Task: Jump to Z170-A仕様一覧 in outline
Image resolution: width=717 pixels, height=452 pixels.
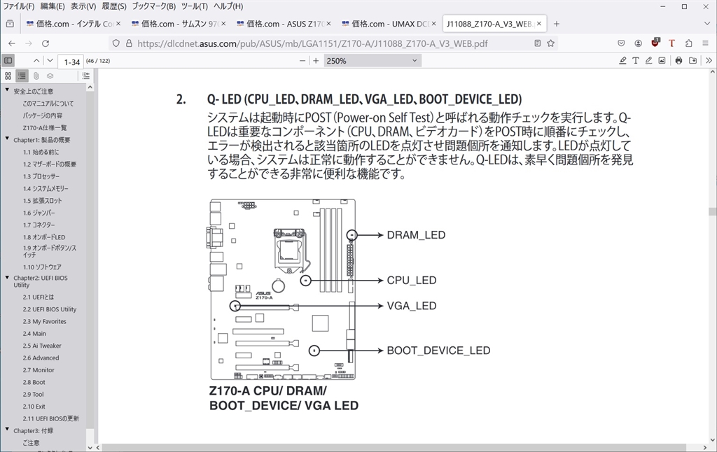Action: pyautogui.click(x=45, y=128)
